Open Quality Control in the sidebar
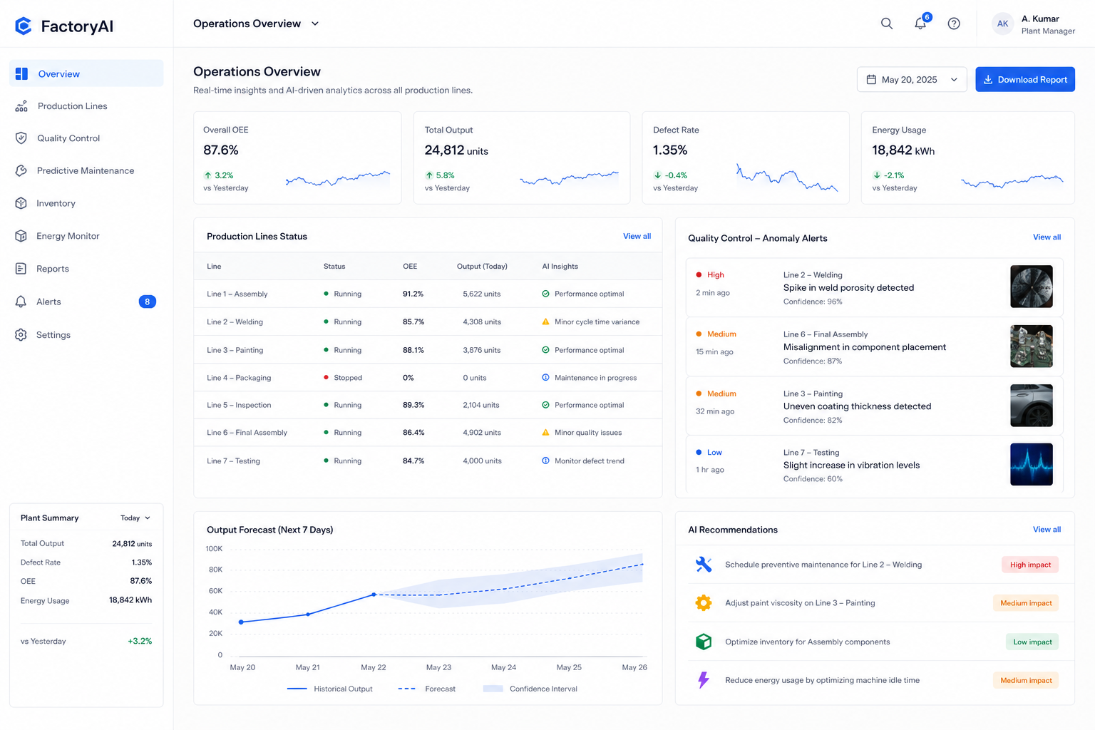This screenshot has height=730, width=1095. pos(86,138)
